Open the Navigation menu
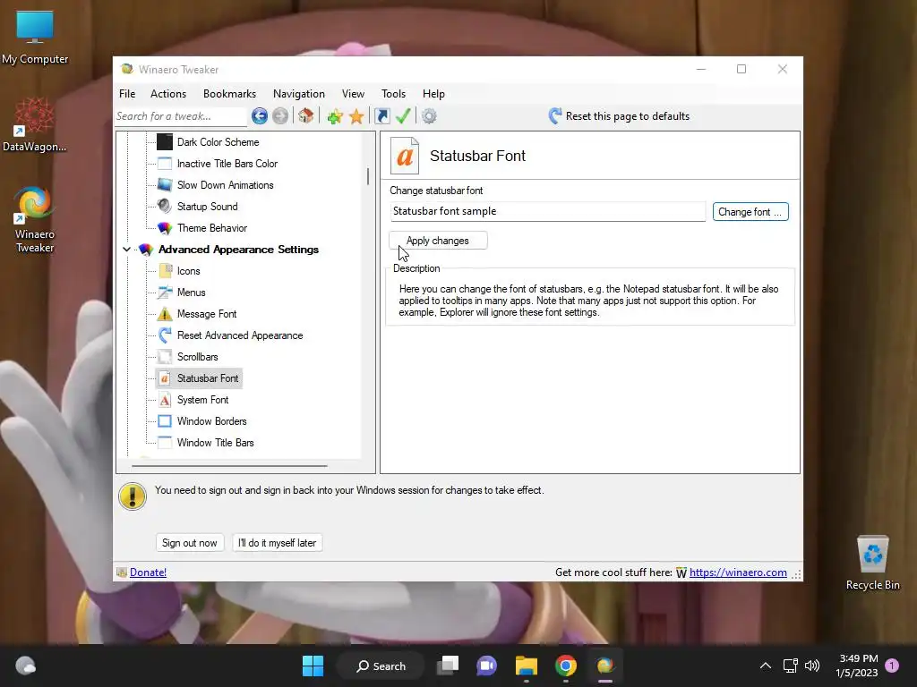 (x=299, y=93)
